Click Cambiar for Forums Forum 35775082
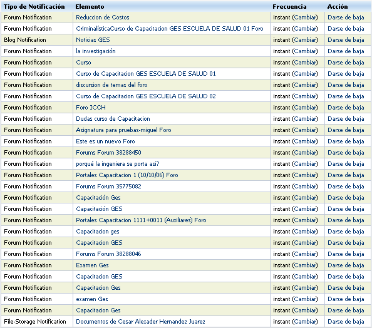Screen dimensions: 372x328 305,187
